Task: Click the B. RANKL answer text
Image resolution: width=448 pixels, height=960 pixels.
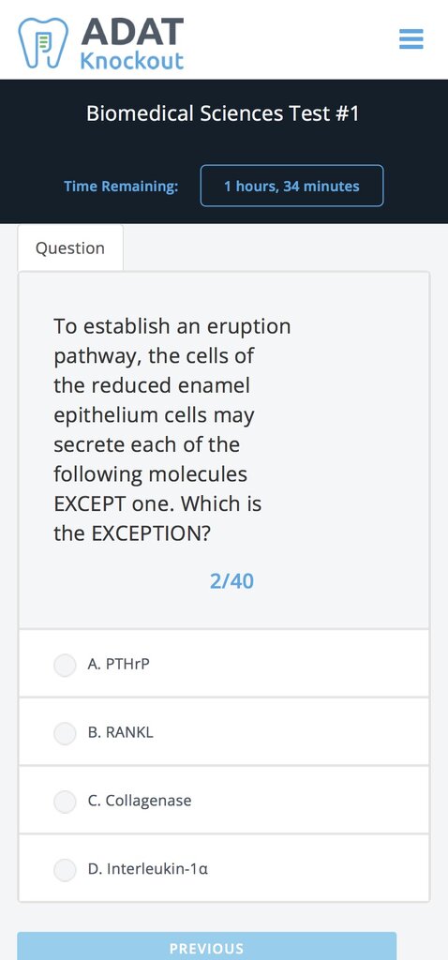Action: coord(121,732)
